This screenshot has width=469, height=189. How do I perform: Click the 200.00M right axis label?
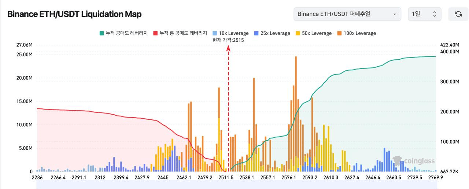click(449, 111)
